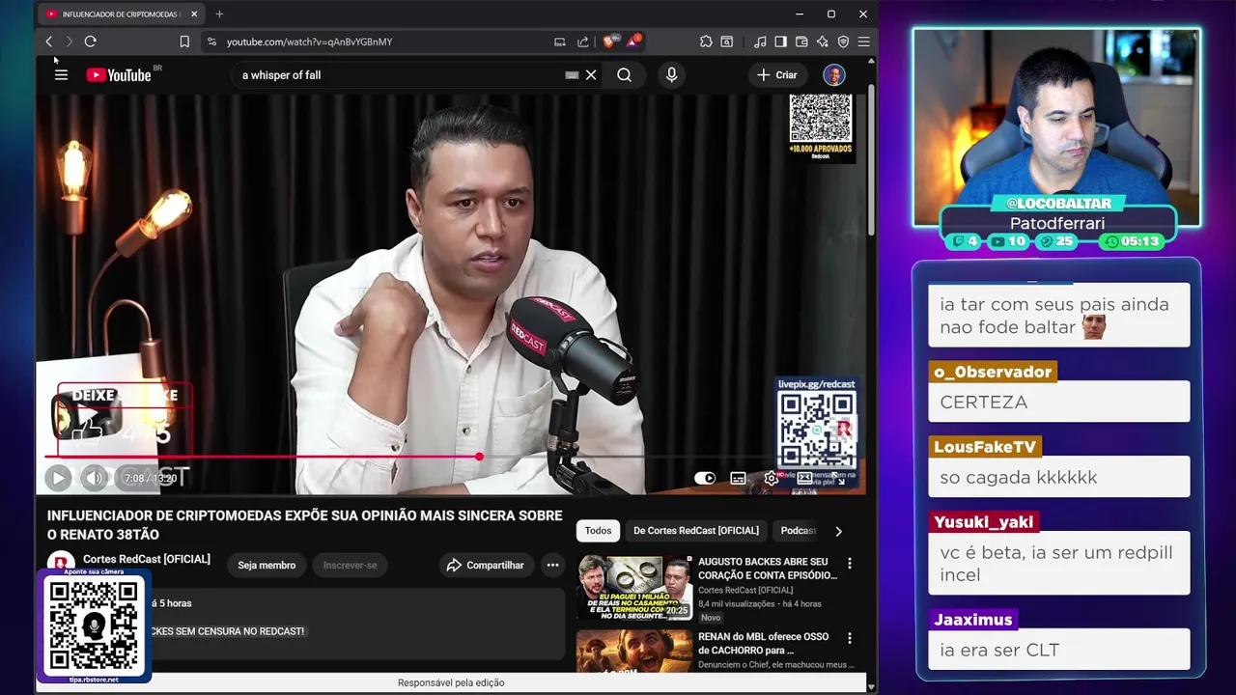Show the browser sidebar panel
This screenshot has width=1236, height=695.
click(780, 42)
